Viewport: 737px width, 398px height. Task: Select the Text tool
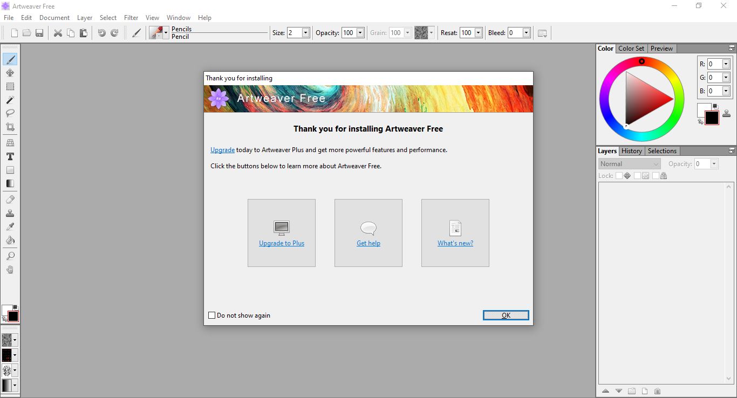click(x=10, y=156)
